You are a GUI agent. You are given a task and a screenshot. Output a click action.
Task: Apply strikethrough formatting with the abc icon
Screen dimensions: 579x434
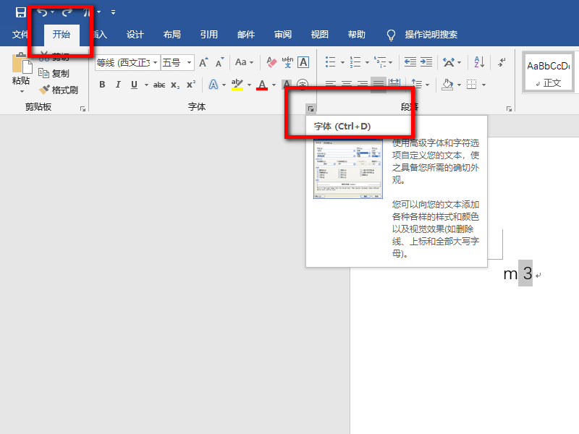[x=159, y=85]
